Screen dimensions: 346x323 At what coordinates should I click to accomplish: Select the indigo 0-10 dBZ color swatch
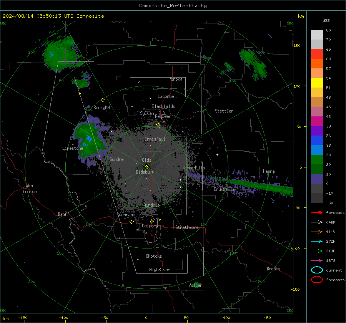[317, 179]
